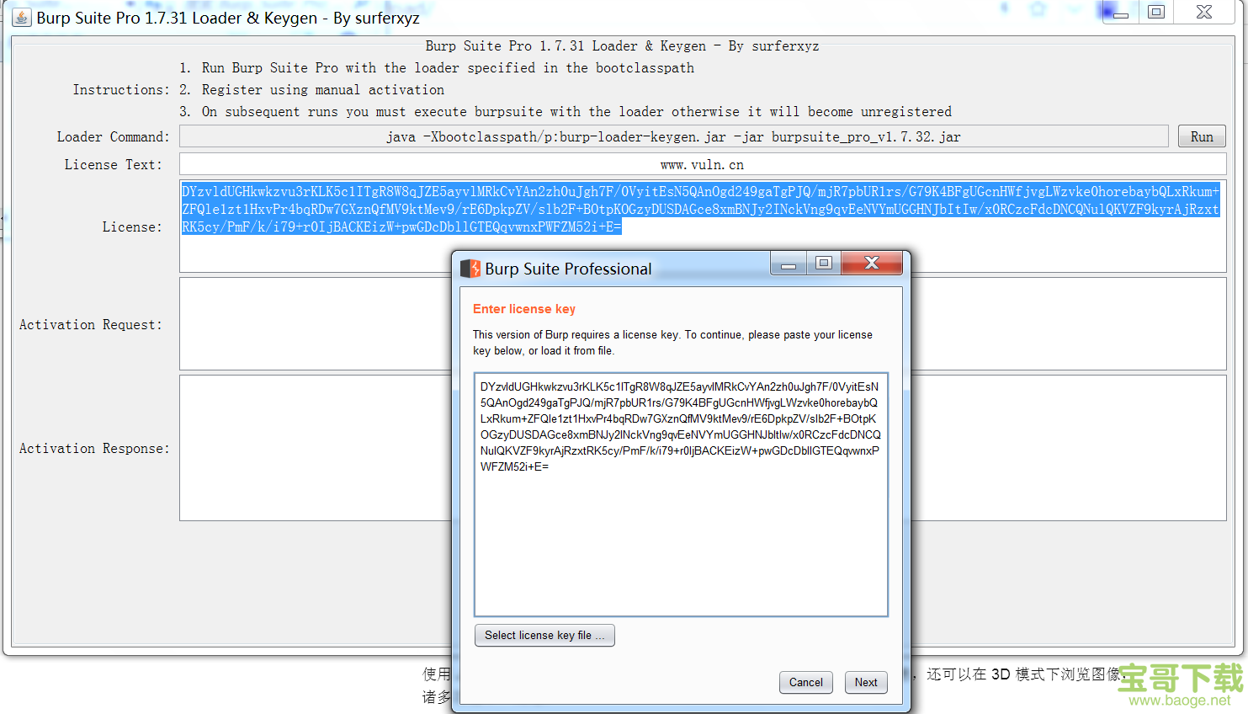1248x714 pixels.
Task: Click Select license key file button
Action: (x=544, y=635)
